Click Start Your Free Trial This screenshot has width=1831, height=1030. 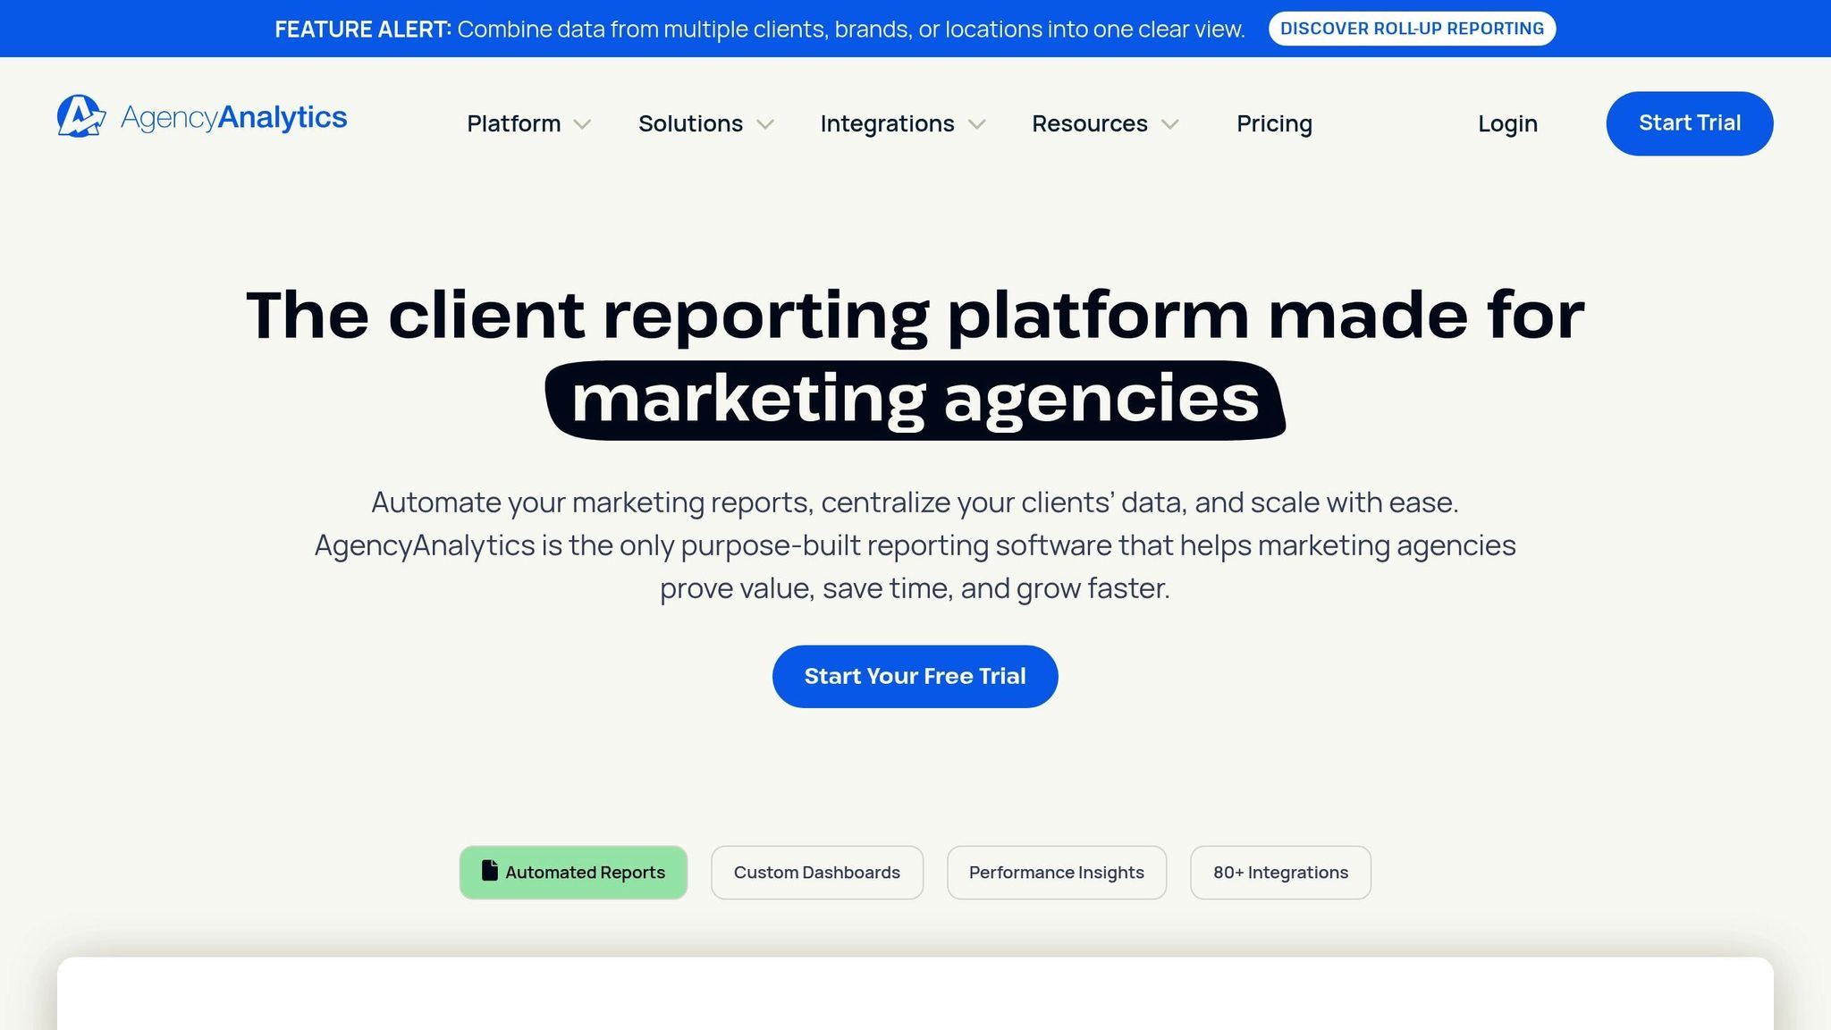[x=915, y=676]
